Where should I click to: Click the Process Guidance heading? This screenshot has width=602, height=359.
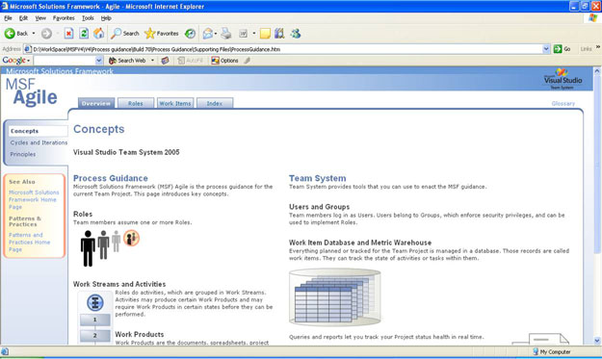point(111,178)
